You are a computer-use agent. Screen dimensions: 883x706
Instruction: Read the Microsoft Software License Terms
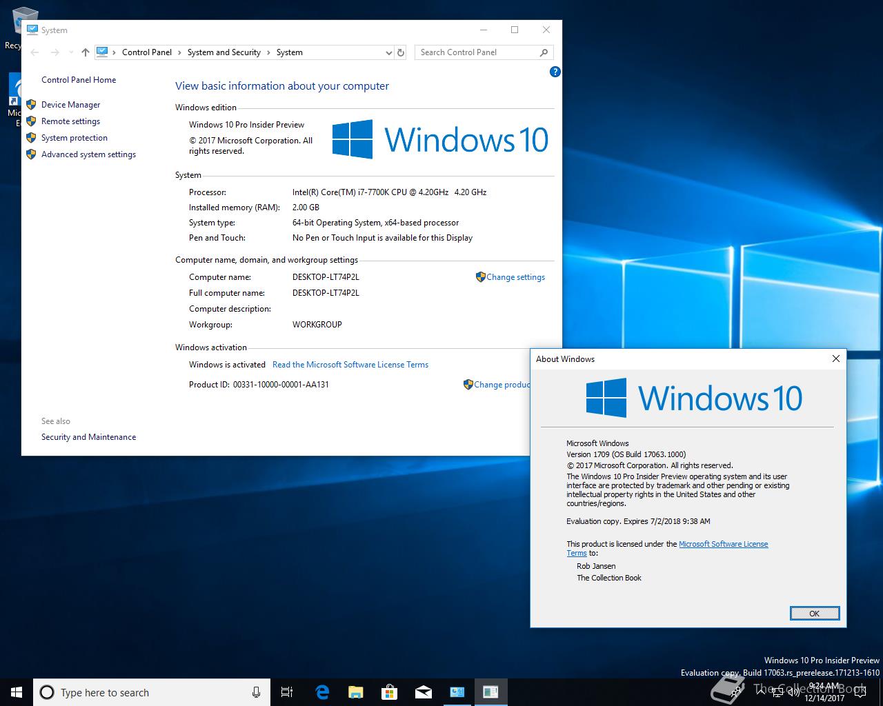[350, 365]
